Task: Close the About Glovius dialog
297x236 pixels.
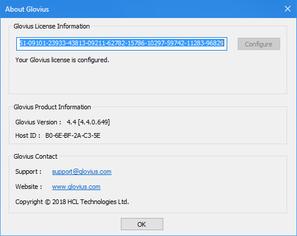Action: (288, 9)
